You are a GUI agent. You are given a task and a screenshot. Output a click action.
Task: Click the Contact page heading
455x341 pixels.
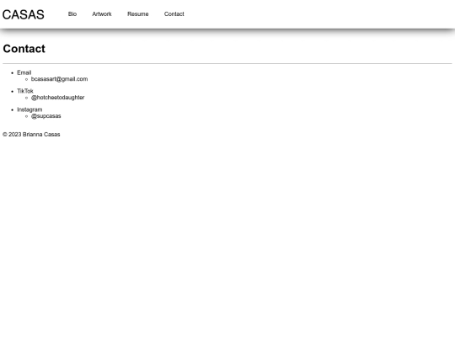point(24,49)
